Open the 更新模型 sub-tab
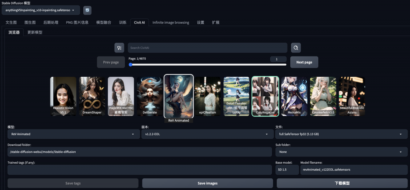Image resolution: width=410 pixels, height=190 pixels. pyautogui.click(x=35, y=32)
